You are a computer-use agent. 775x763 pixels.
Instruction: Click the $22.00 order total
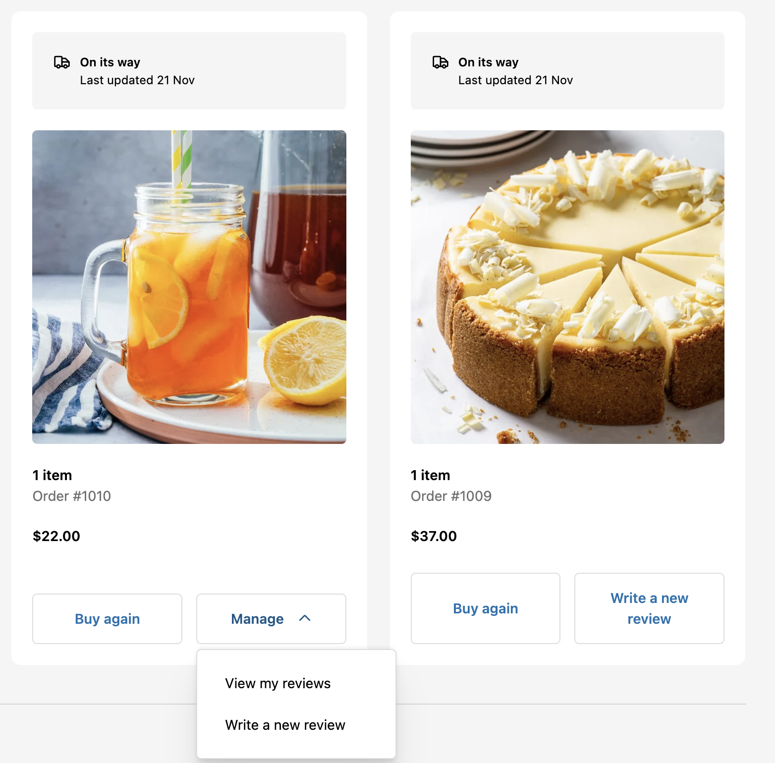click(56, 536)
